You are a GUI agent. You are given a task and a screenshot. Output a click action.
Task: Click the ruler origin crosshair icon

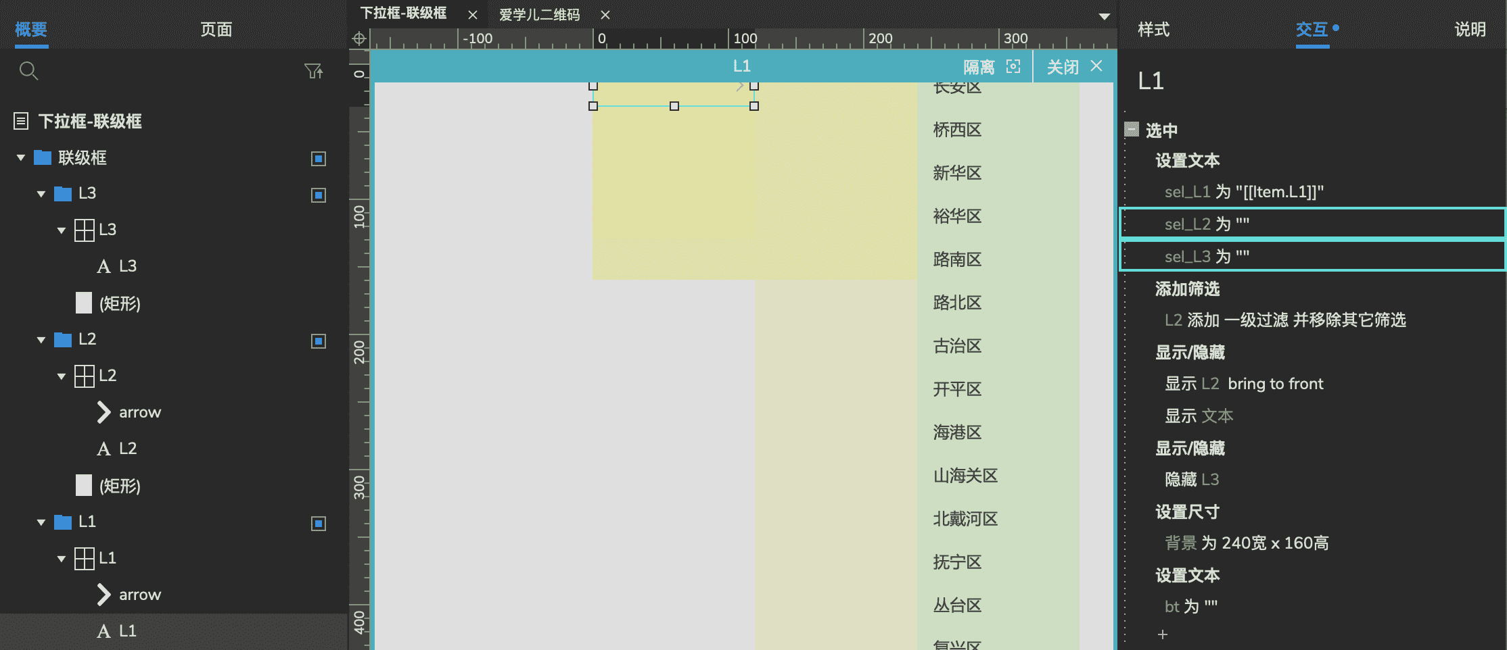coord(359,39)
